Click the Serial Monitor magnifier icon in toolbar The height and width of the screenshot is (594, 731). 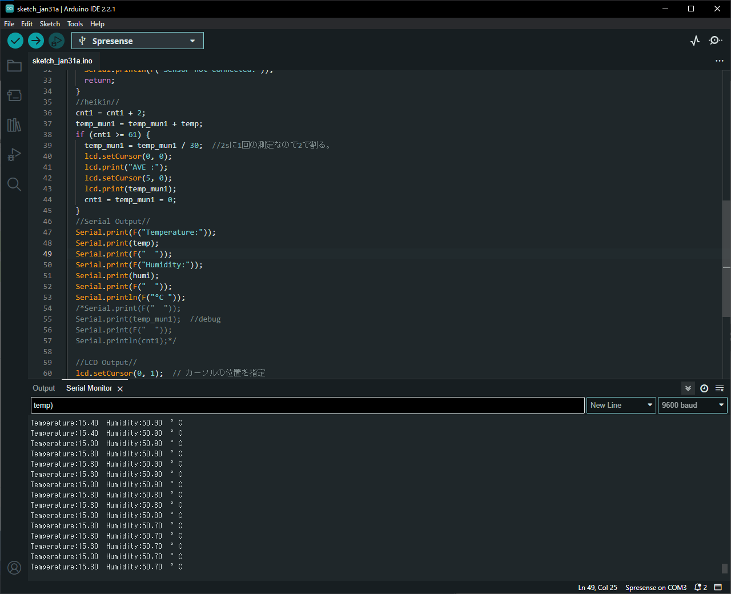pyautogui.click(x=715, y=41)
